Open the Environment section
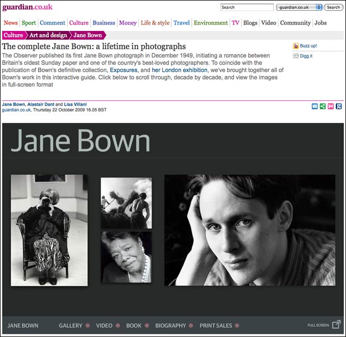 (x=210, y=23)
